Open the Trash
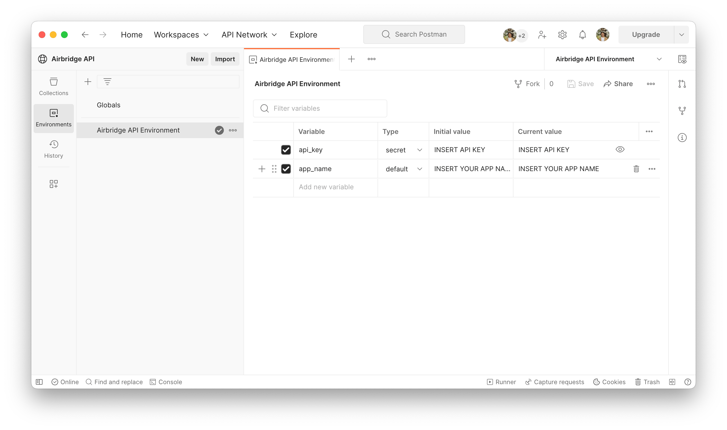 tap(647, 382)
